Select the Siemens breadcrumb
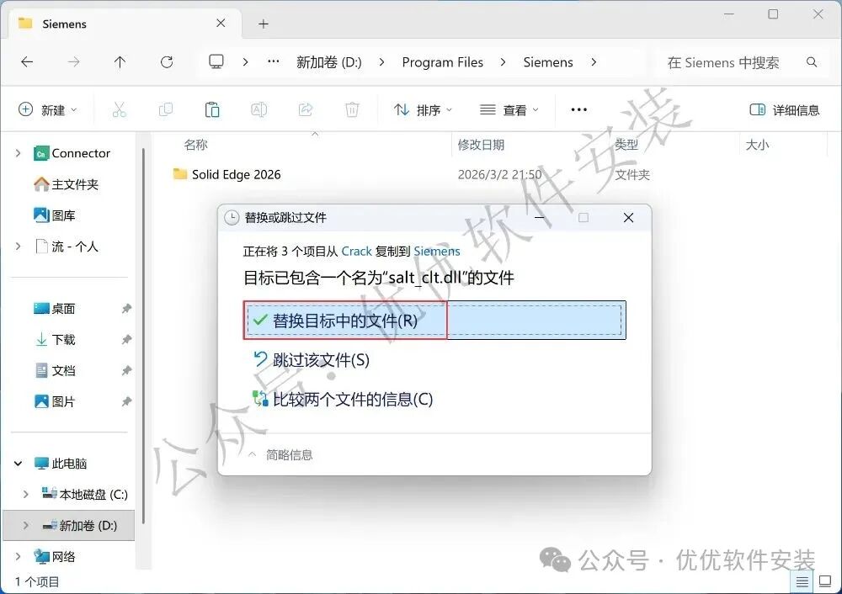 coord(548,62)
